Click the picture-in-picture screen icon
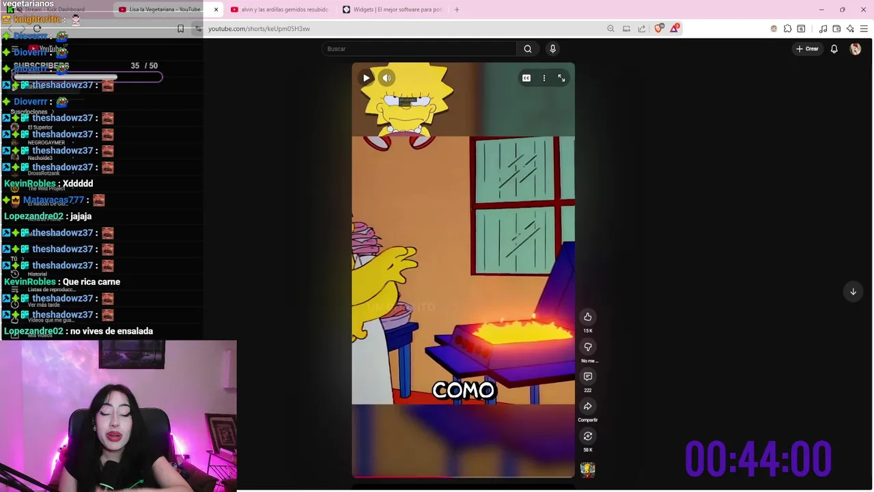 [x=626, y=29]
